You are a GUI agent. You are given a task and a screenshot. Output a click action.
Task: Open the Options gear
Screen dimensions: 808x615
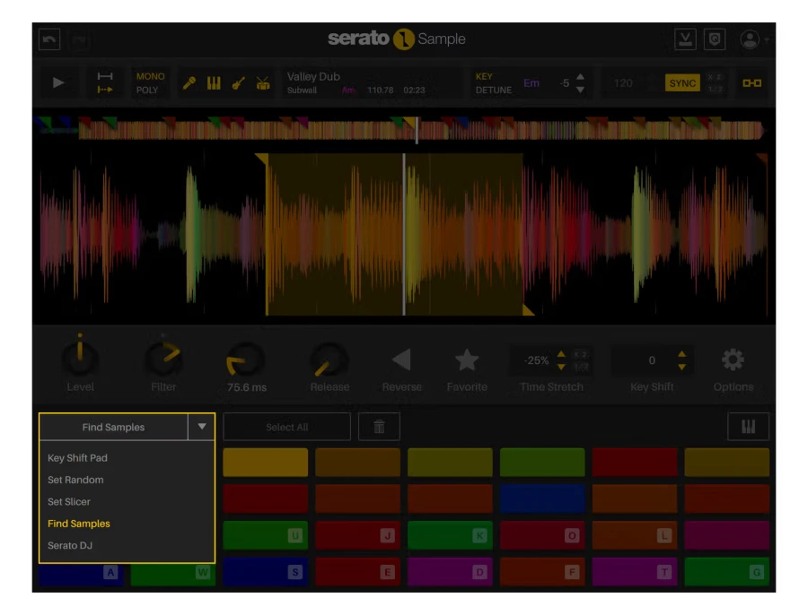pos(733,359)
